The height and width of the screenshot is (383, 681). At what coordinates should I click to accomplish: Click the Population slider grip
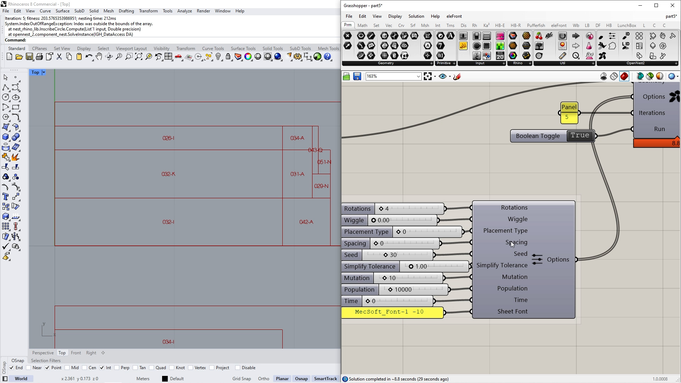[390, 290]
